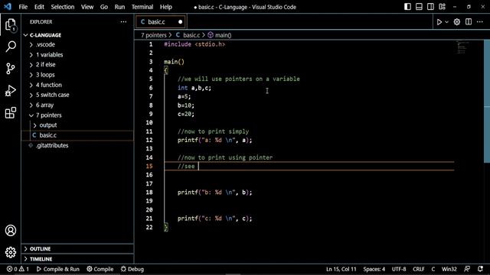This screenshot has width=490, height=275.
Task: Expand the output folder
Action: pyautogui.click(x=77, y=125)
